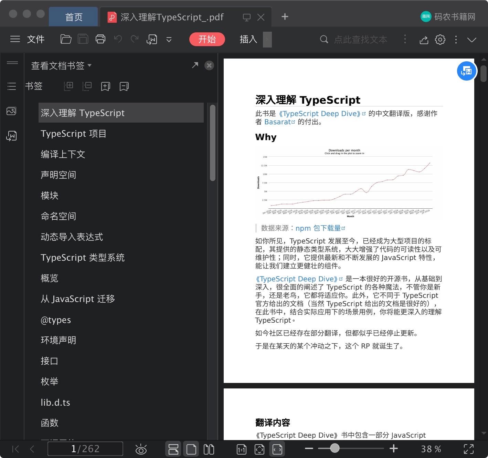This screenshot has width=488, height=458.
Task: Click the presentation screen icon in tab
Action: [x=247, y=17]
